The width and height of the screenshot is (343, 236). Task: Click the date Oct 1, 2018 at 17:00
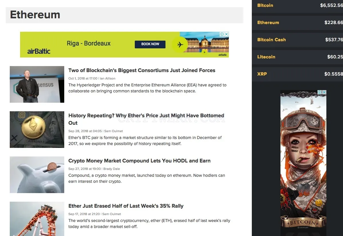pyautogui.click(x=83, y=78)
